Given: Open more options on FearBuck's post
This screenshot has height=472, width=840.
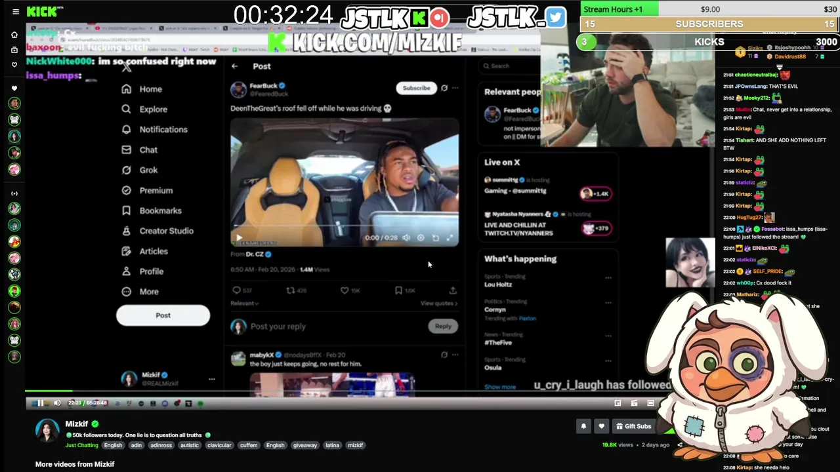Looking at the screenshot, I should pyautogui.click(x=455, y=88).
